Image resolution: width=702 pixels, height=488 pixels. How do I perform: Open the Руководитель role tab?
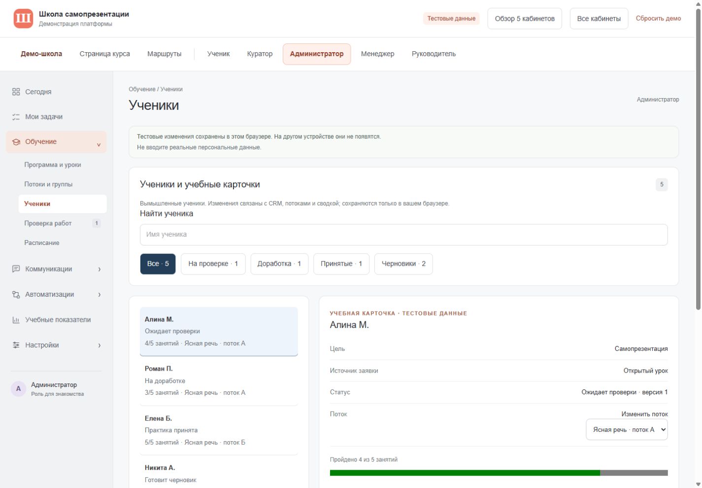[434, 54]
